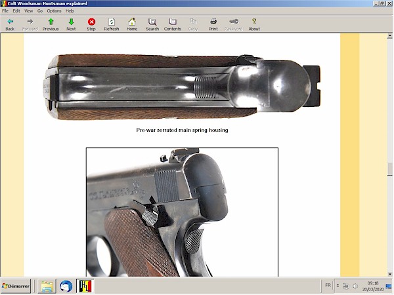This screenshot has width=394, height=295.
Task: Click the top-view main spring housing photo
Action: [x=182, y=87]
